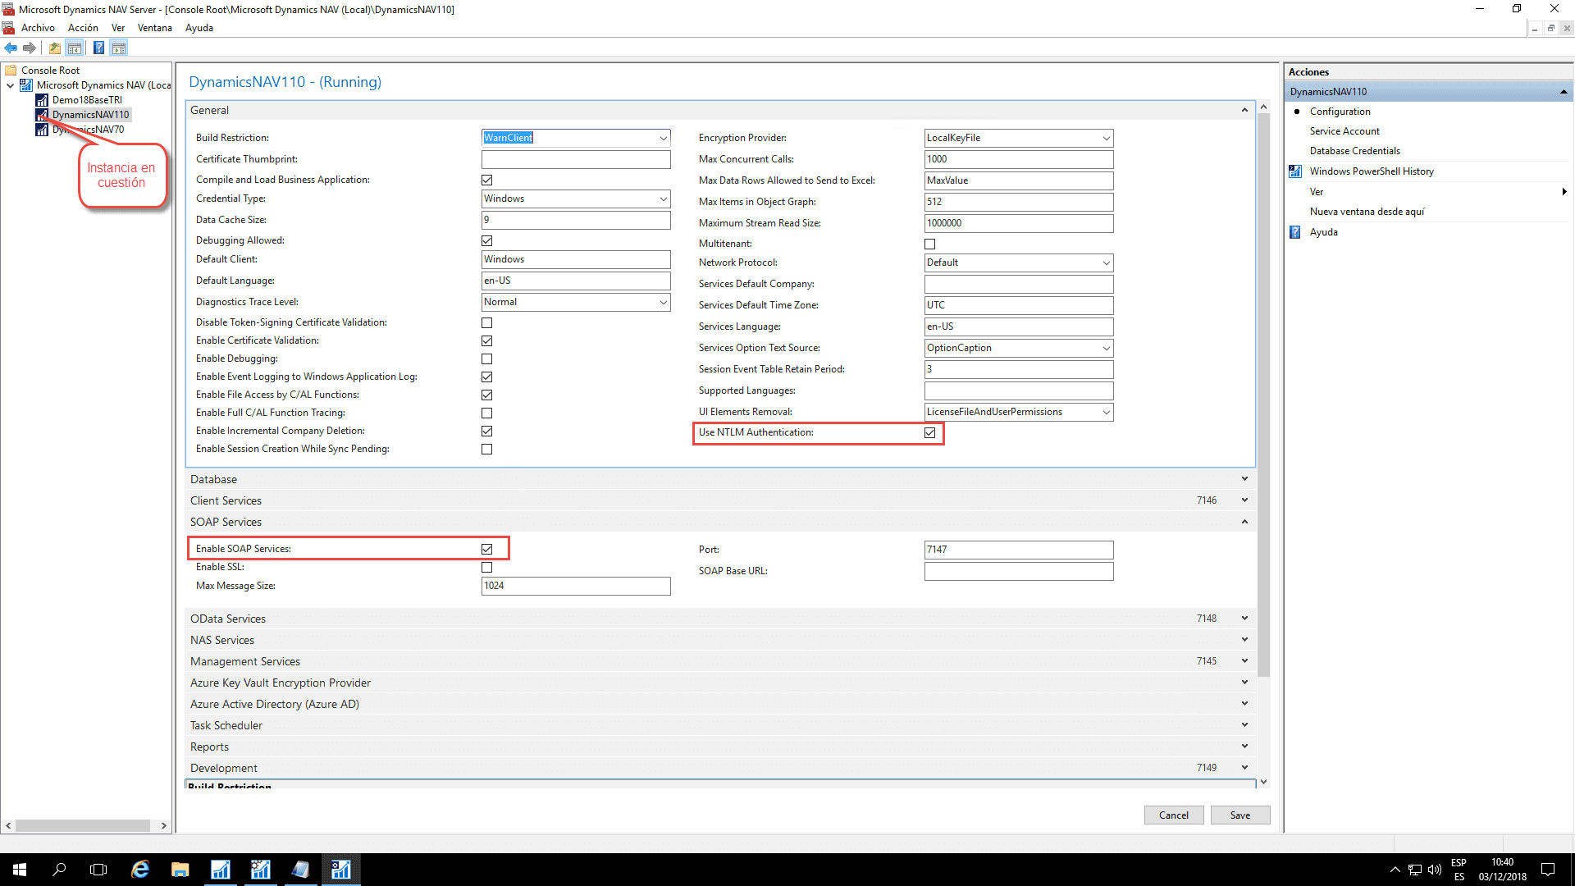Uncheck Use NTLM Authentication
Viewport: 1575px width, 886px height.
pyautogui.click(x=930, y=432)
